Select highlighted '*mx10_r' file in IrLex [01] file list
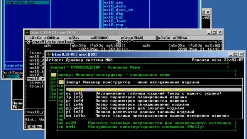The width and height of the screenshot is (247, 139). pos(36,79)
